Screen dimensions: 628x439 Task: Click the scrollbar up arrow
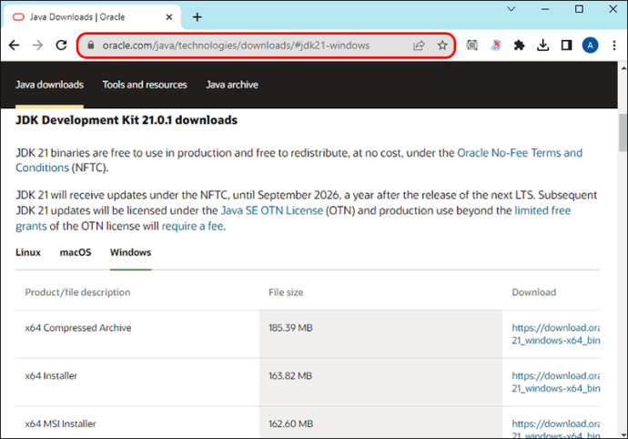(x=623, y=68)
